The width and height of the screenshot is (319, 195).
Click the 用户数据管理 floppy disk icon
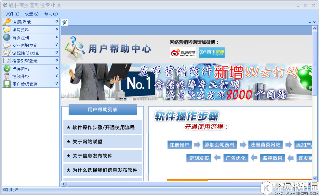pyautogui.click(x=7, y=84)
